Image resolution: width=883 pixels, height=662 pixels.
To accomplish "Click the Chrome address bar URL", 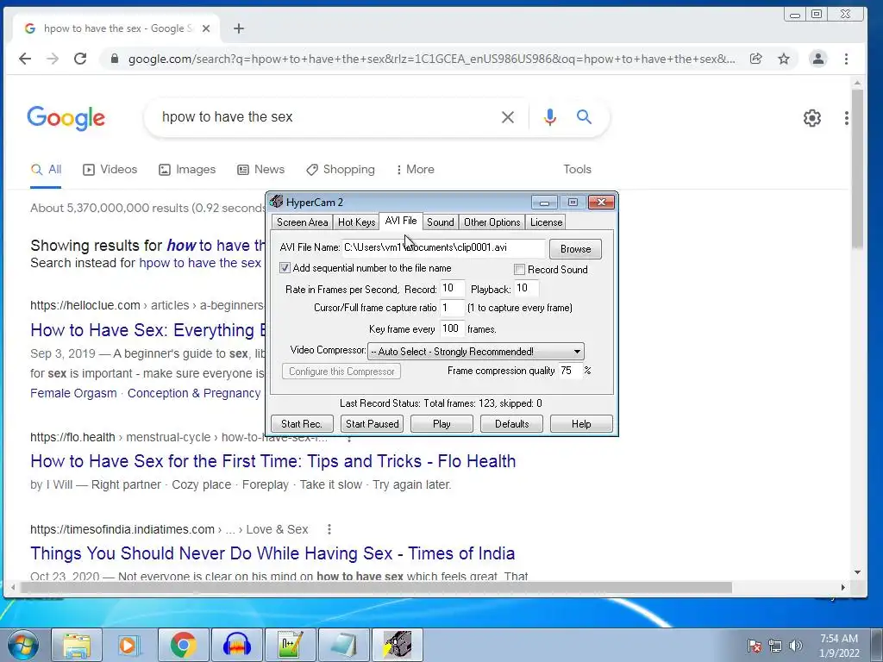I will [x=431, y=59].
